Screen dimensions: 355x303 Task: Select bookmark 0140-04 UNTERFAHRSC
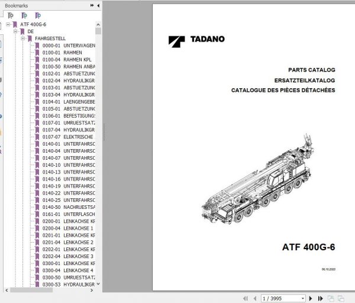pos(69,151)
